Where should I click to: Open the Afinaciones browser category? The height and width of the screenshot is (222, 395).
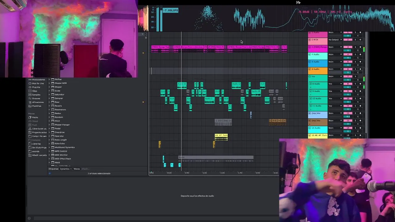[36, 102]
